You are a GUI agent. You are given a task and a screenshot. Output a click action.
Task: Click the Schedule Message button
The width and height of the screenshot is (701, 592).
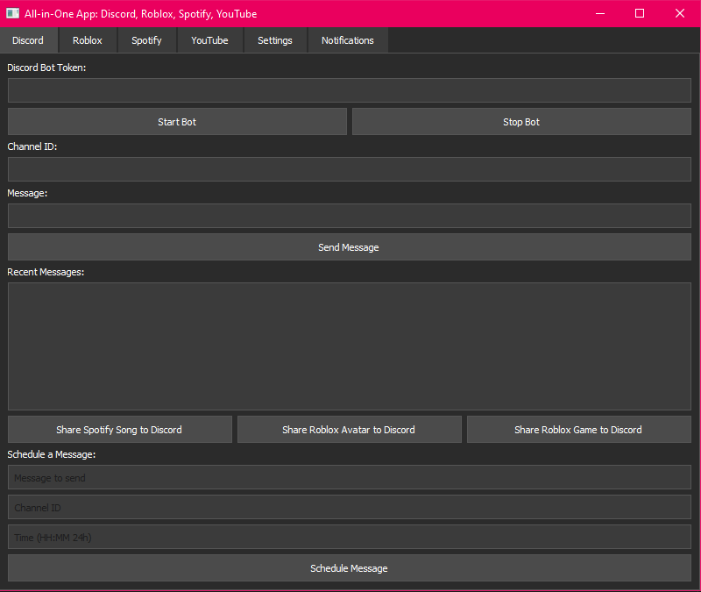pos(349,568)
